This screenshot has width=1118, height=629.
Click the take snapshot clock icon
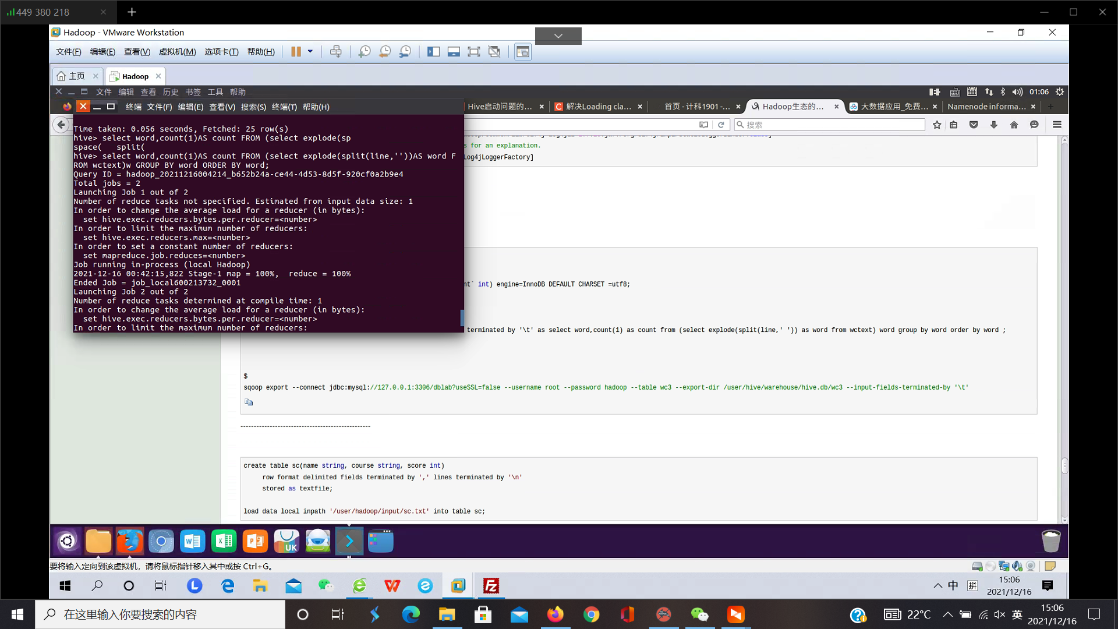(x=365, y=52)
